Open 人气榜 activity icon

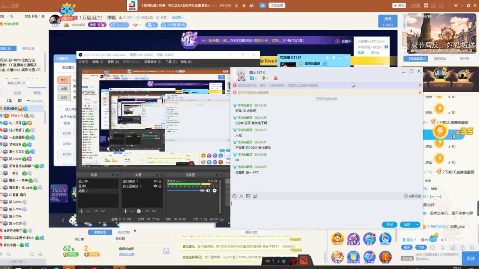coord(369,257)
